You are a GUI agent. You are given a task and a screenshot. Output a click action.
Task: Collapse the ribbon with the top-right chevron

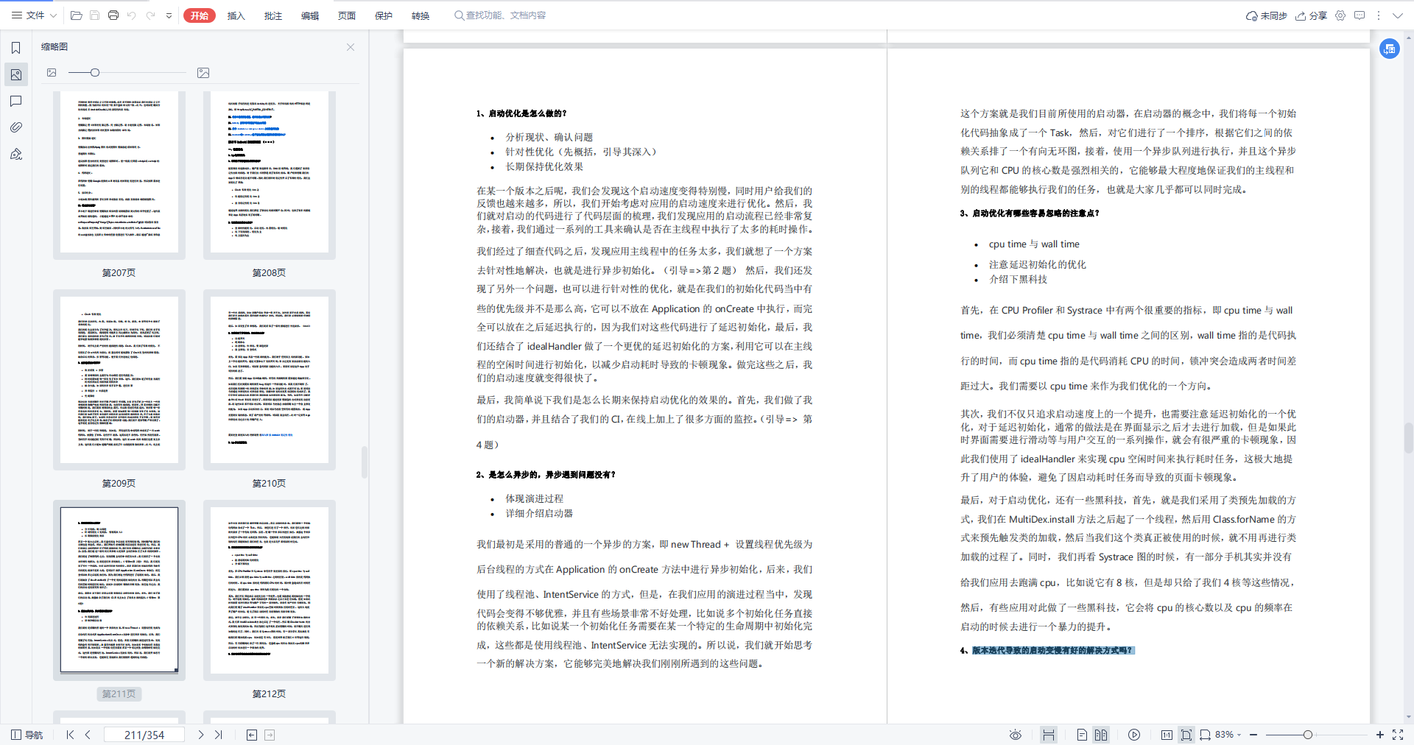pyautogui.click(x=1397, y=15)
